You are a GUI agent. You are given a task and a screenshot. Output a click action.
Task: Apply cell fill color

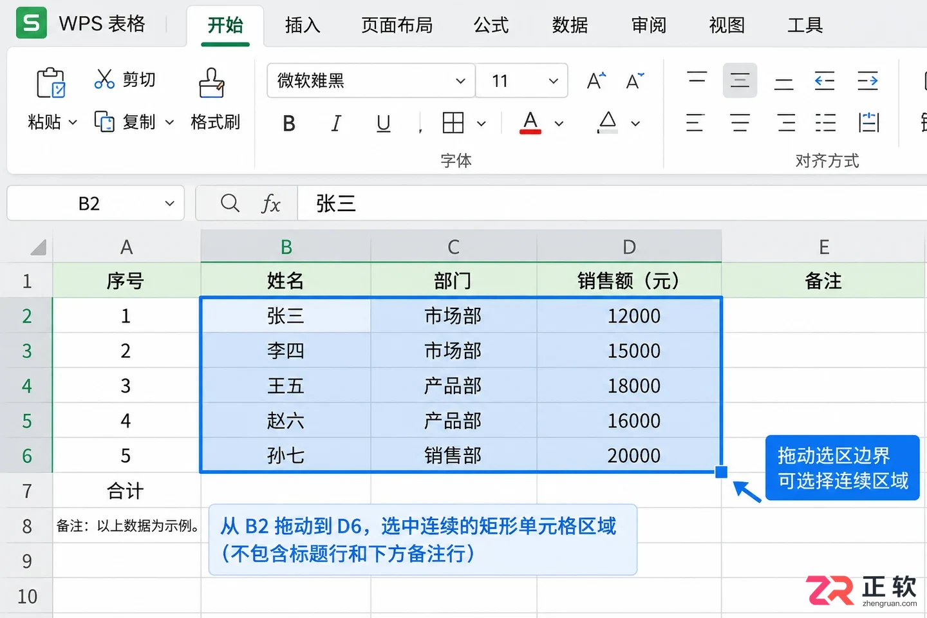click(607, 122)
